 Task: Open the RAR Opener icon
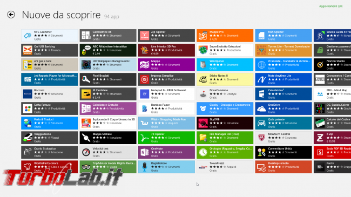261,36
